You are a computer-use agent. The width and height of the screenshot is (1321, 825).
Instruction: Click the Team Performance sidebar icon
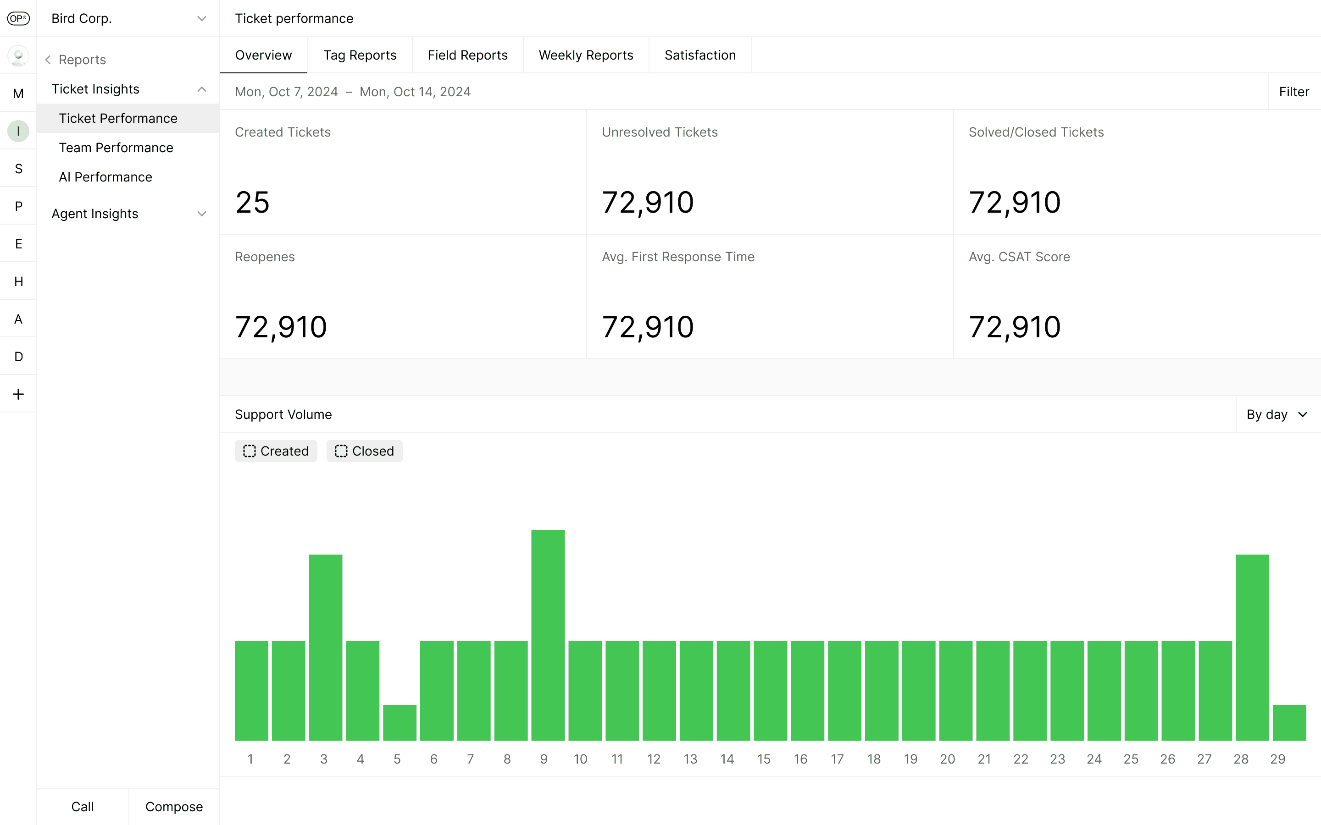pyautogui.click(x=116, y=147)
